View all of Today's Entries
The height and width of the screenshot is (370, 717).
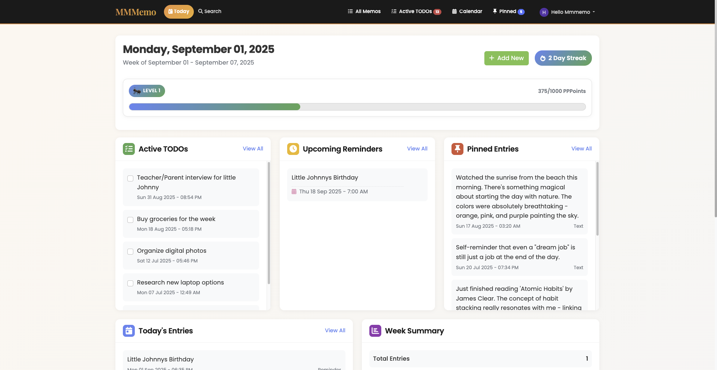click(335, 330)
